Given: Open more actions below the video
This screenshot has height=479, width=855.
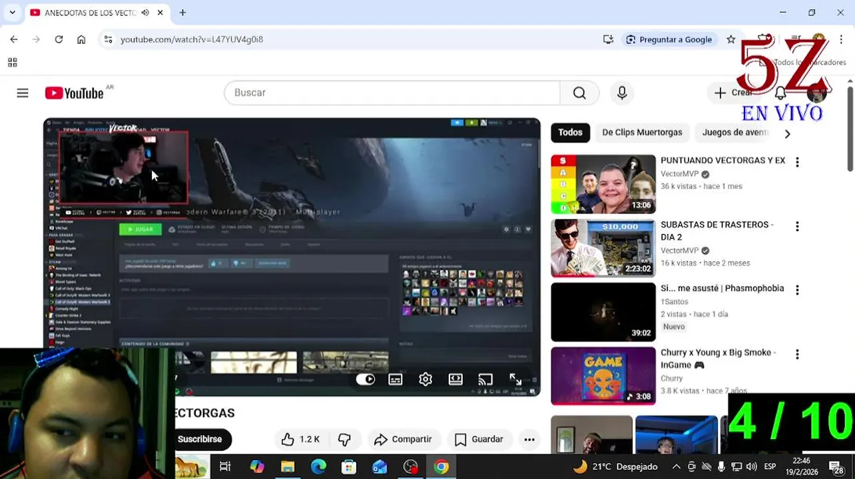Looking at the screenshot, I should 529,439.
